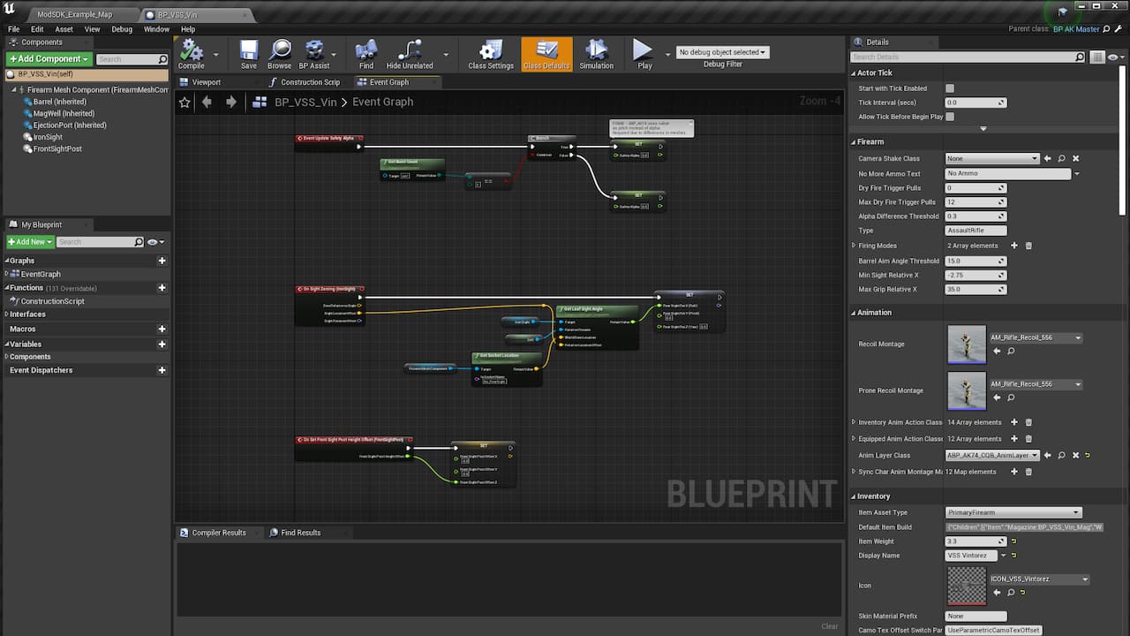Click the Play toolbar button
Image resolution: width=1130 pixels, height=636 pixels.
pos(644,54)
